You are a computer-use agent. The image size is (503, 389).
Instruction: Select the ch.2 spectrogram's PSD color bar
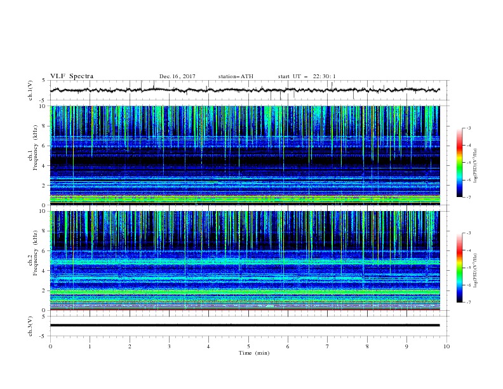(x=459, y=268)
